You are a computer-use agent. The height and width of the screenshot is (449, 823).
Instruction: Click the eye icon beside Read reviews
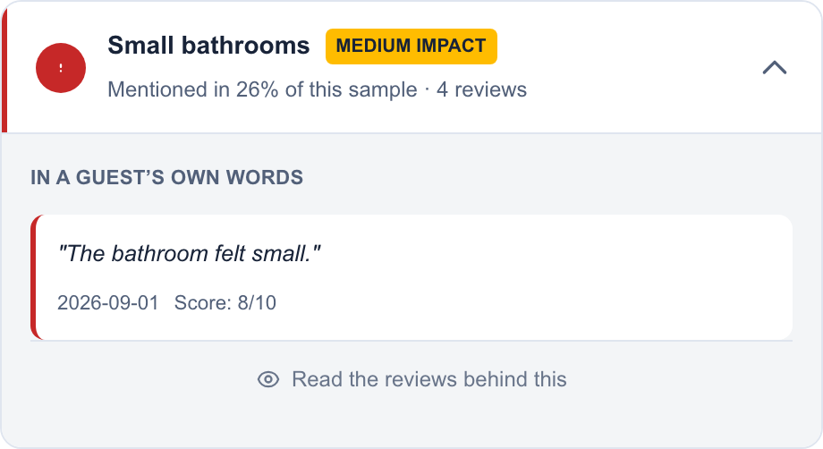point(268,379)
